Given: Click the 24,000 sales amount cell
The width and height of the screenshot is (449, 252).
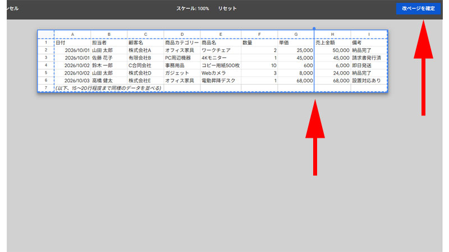Looking at the screenshot, I should [332, 73].
